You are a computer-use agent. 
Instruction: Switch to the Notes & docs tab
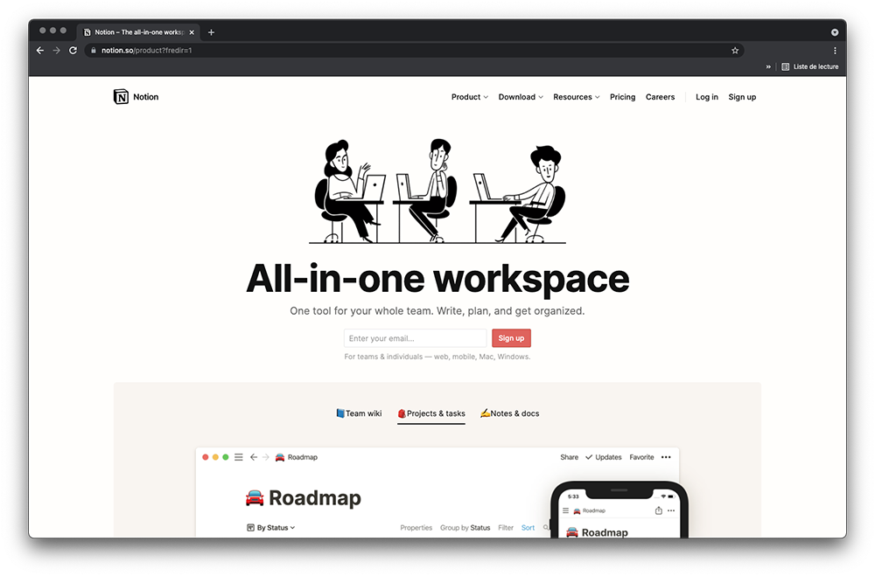509,413
